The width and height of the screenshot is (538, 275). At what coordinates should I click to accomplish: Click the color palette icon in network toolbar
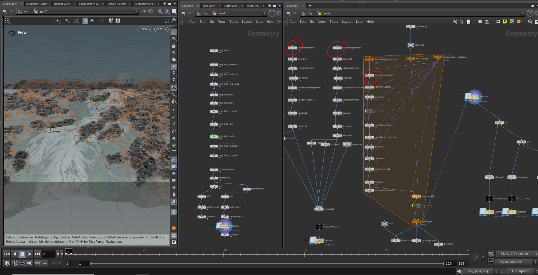(x=480, y=22)
